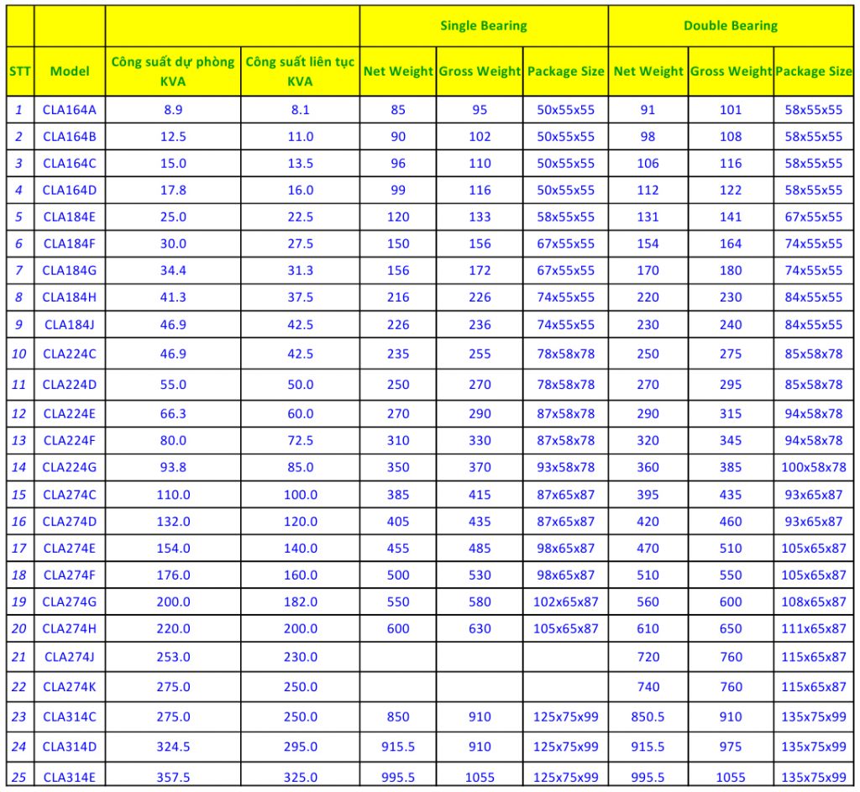Click the Single Bearing group header

click(x=483, y=26)
